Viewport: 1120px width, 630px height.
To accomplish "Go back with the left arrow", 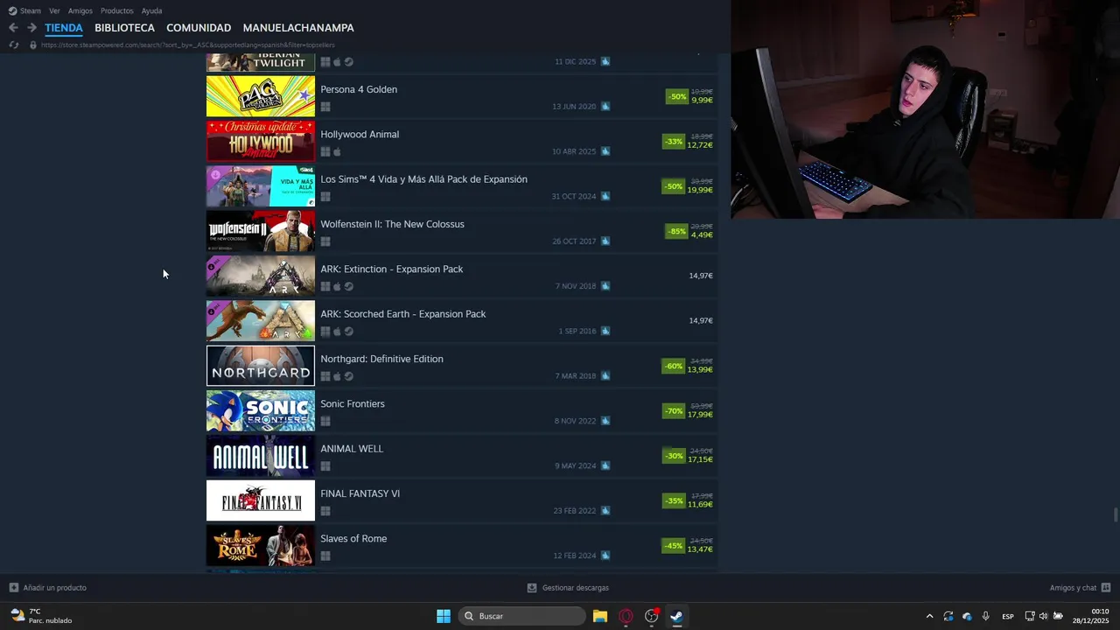I will [13, 28].
